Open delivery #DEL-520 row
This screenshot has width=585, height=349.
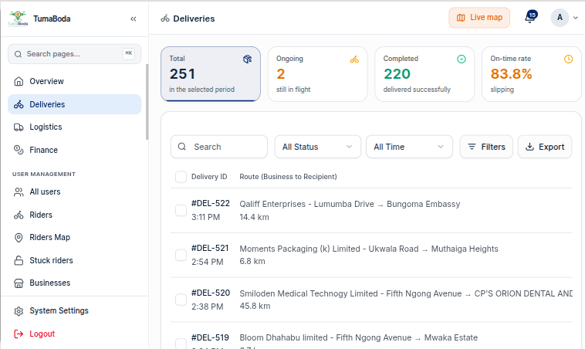[x=371, y=300]
